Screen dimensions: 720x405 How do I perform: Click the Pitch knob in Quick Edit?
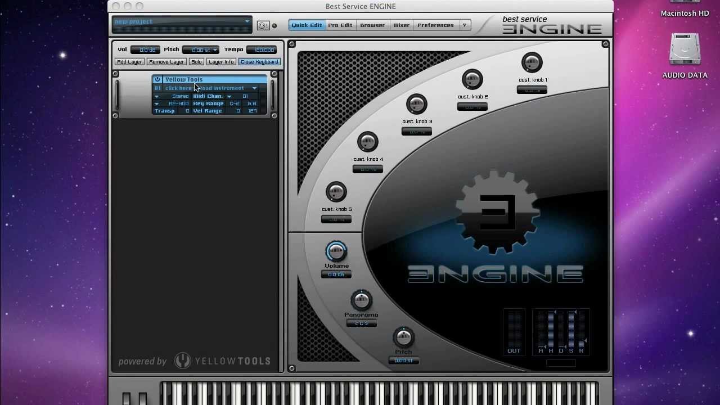(x=403, y=337)
